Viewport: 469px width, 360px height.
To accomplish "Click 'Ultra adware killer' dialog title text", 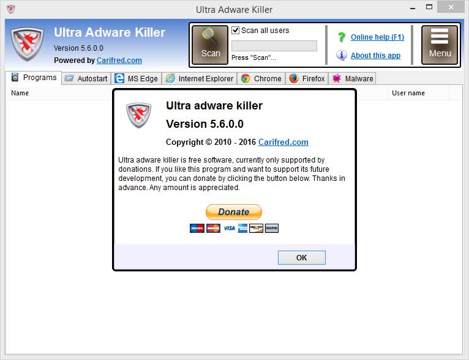I will coord(214,106).
